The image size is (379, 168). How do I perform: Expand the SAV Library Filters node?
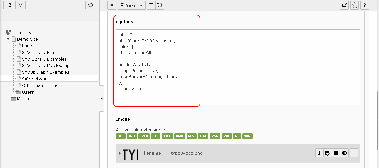13,52
